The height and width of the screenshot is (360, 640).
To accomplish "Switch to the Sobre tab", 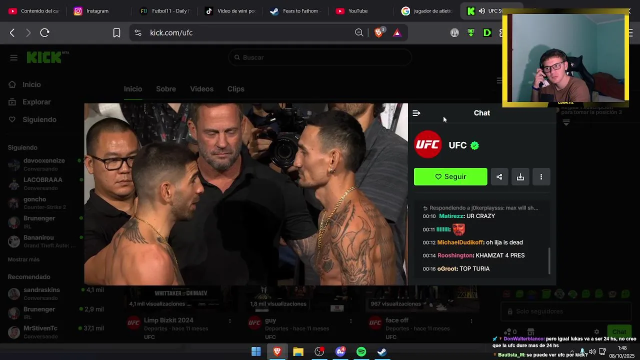I will coord(166,89).
